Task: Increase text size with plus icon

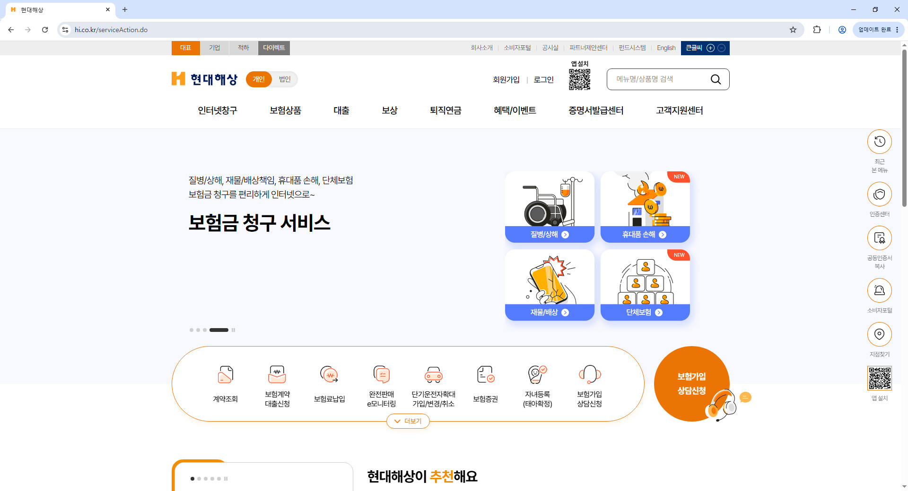Action: point(710,48)
